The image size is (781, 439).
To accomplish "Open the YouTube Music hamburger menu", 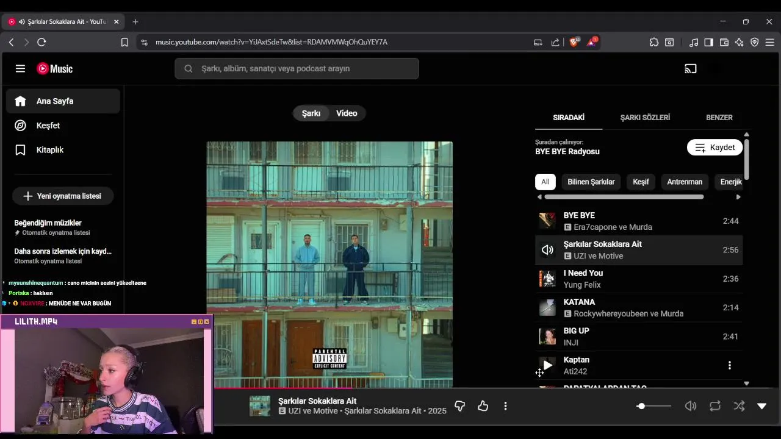I will pos(20,69).
